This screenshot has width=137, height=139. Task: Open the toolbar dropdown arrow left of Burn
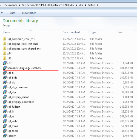2,13
